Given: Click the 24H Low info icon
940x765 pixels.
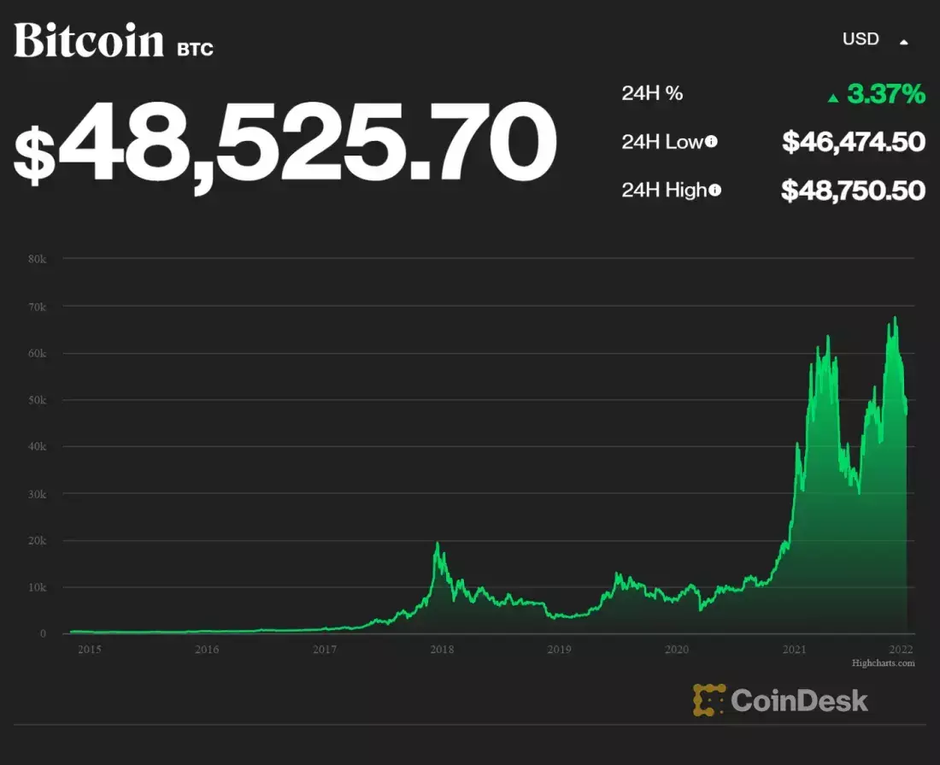Looking at the screenshot, I should coord(711,142).
